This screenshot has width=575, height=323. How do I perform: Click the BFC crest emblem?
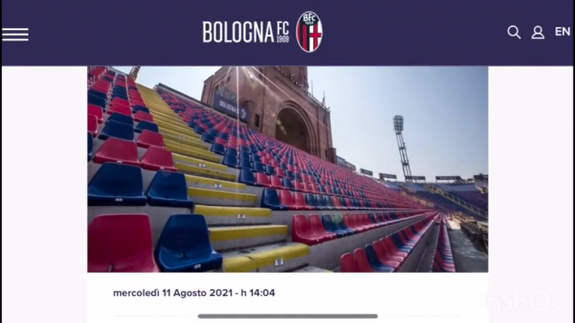(309, 32)
